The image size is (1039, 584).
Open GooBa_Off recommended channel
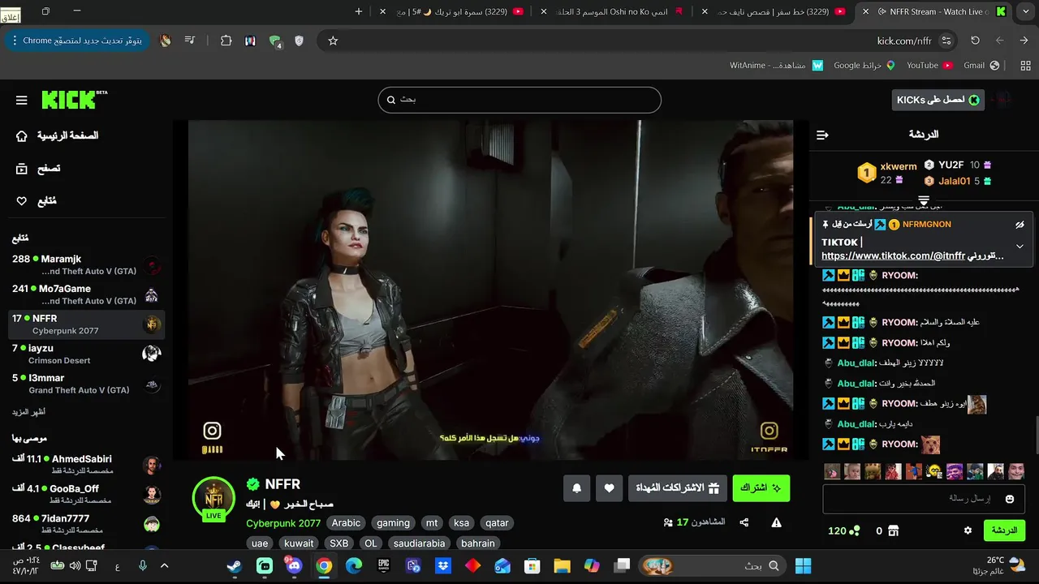click(85, 494)
